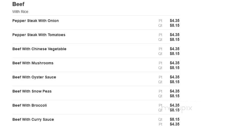Choose Pt price for Beef With Oyster Sauce

coord(175,77)
